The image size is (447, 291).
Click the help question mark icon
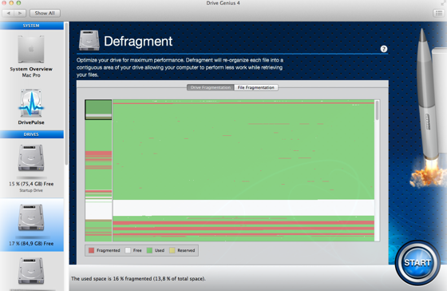(x=384, y=49)
